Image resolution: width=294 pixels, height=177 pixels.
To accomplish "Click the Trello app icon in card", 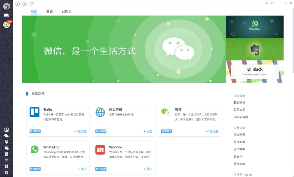I will click(x=35, y=112).
